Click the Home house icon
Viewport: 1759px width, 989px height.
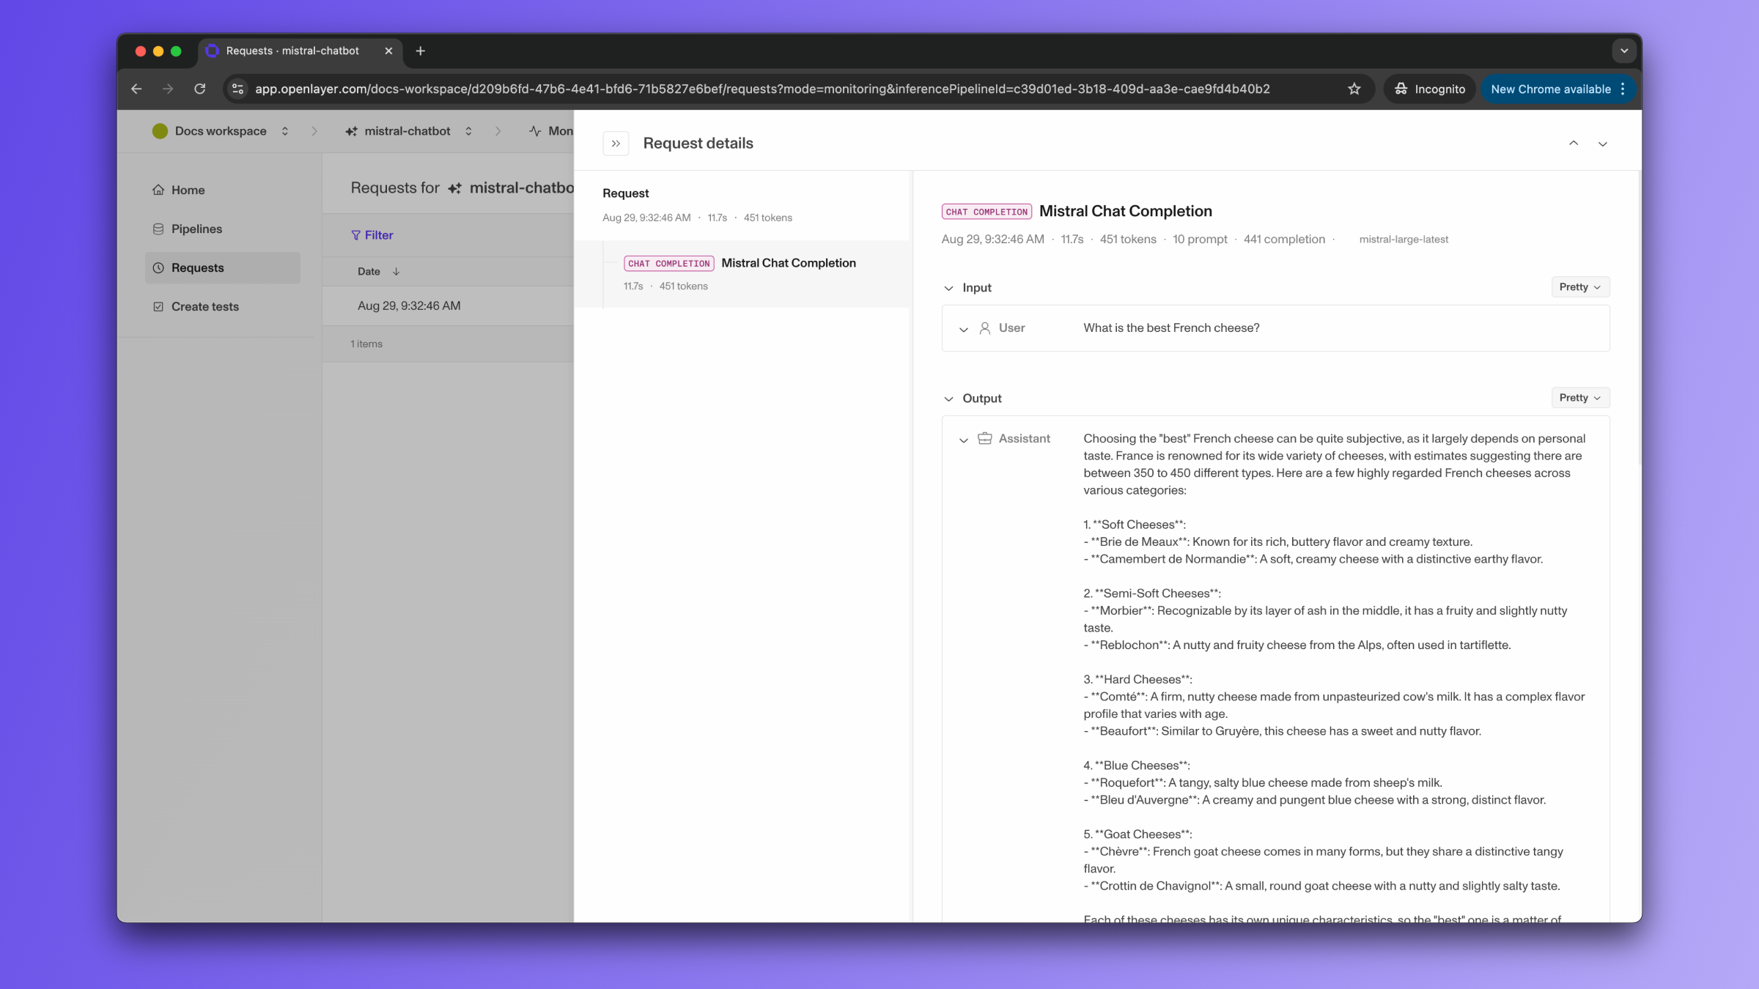pos(158,190)
